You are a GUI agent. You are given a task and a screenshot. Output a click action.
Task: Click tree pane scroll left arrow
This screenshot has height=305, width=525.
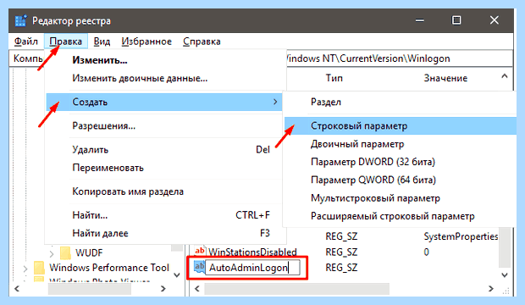[17, 289]
